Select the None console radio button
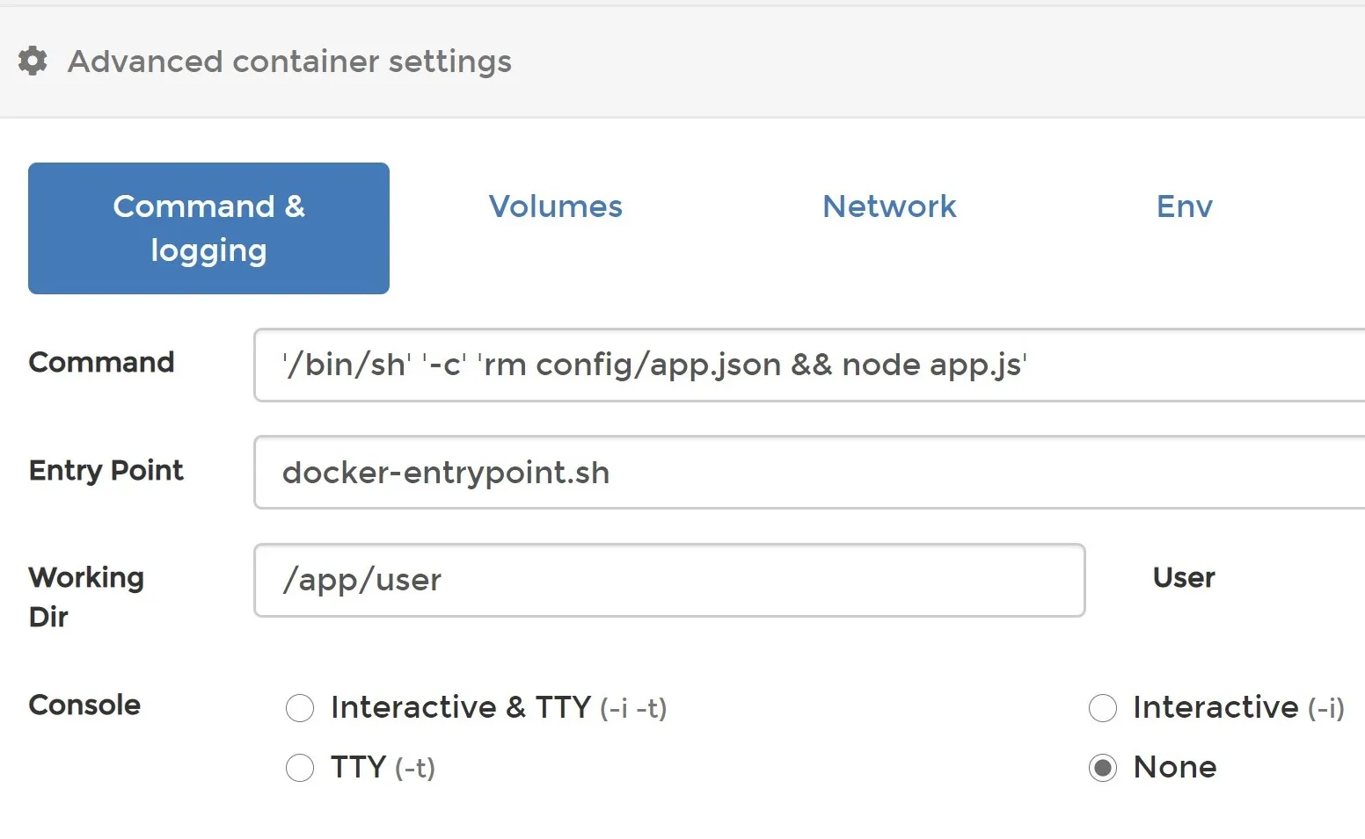Image resolution: width=1365 pixels, height=839 pixels. 1103,768
